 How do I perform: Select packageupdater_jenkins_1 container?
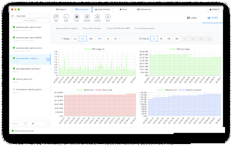coord(30,70)
